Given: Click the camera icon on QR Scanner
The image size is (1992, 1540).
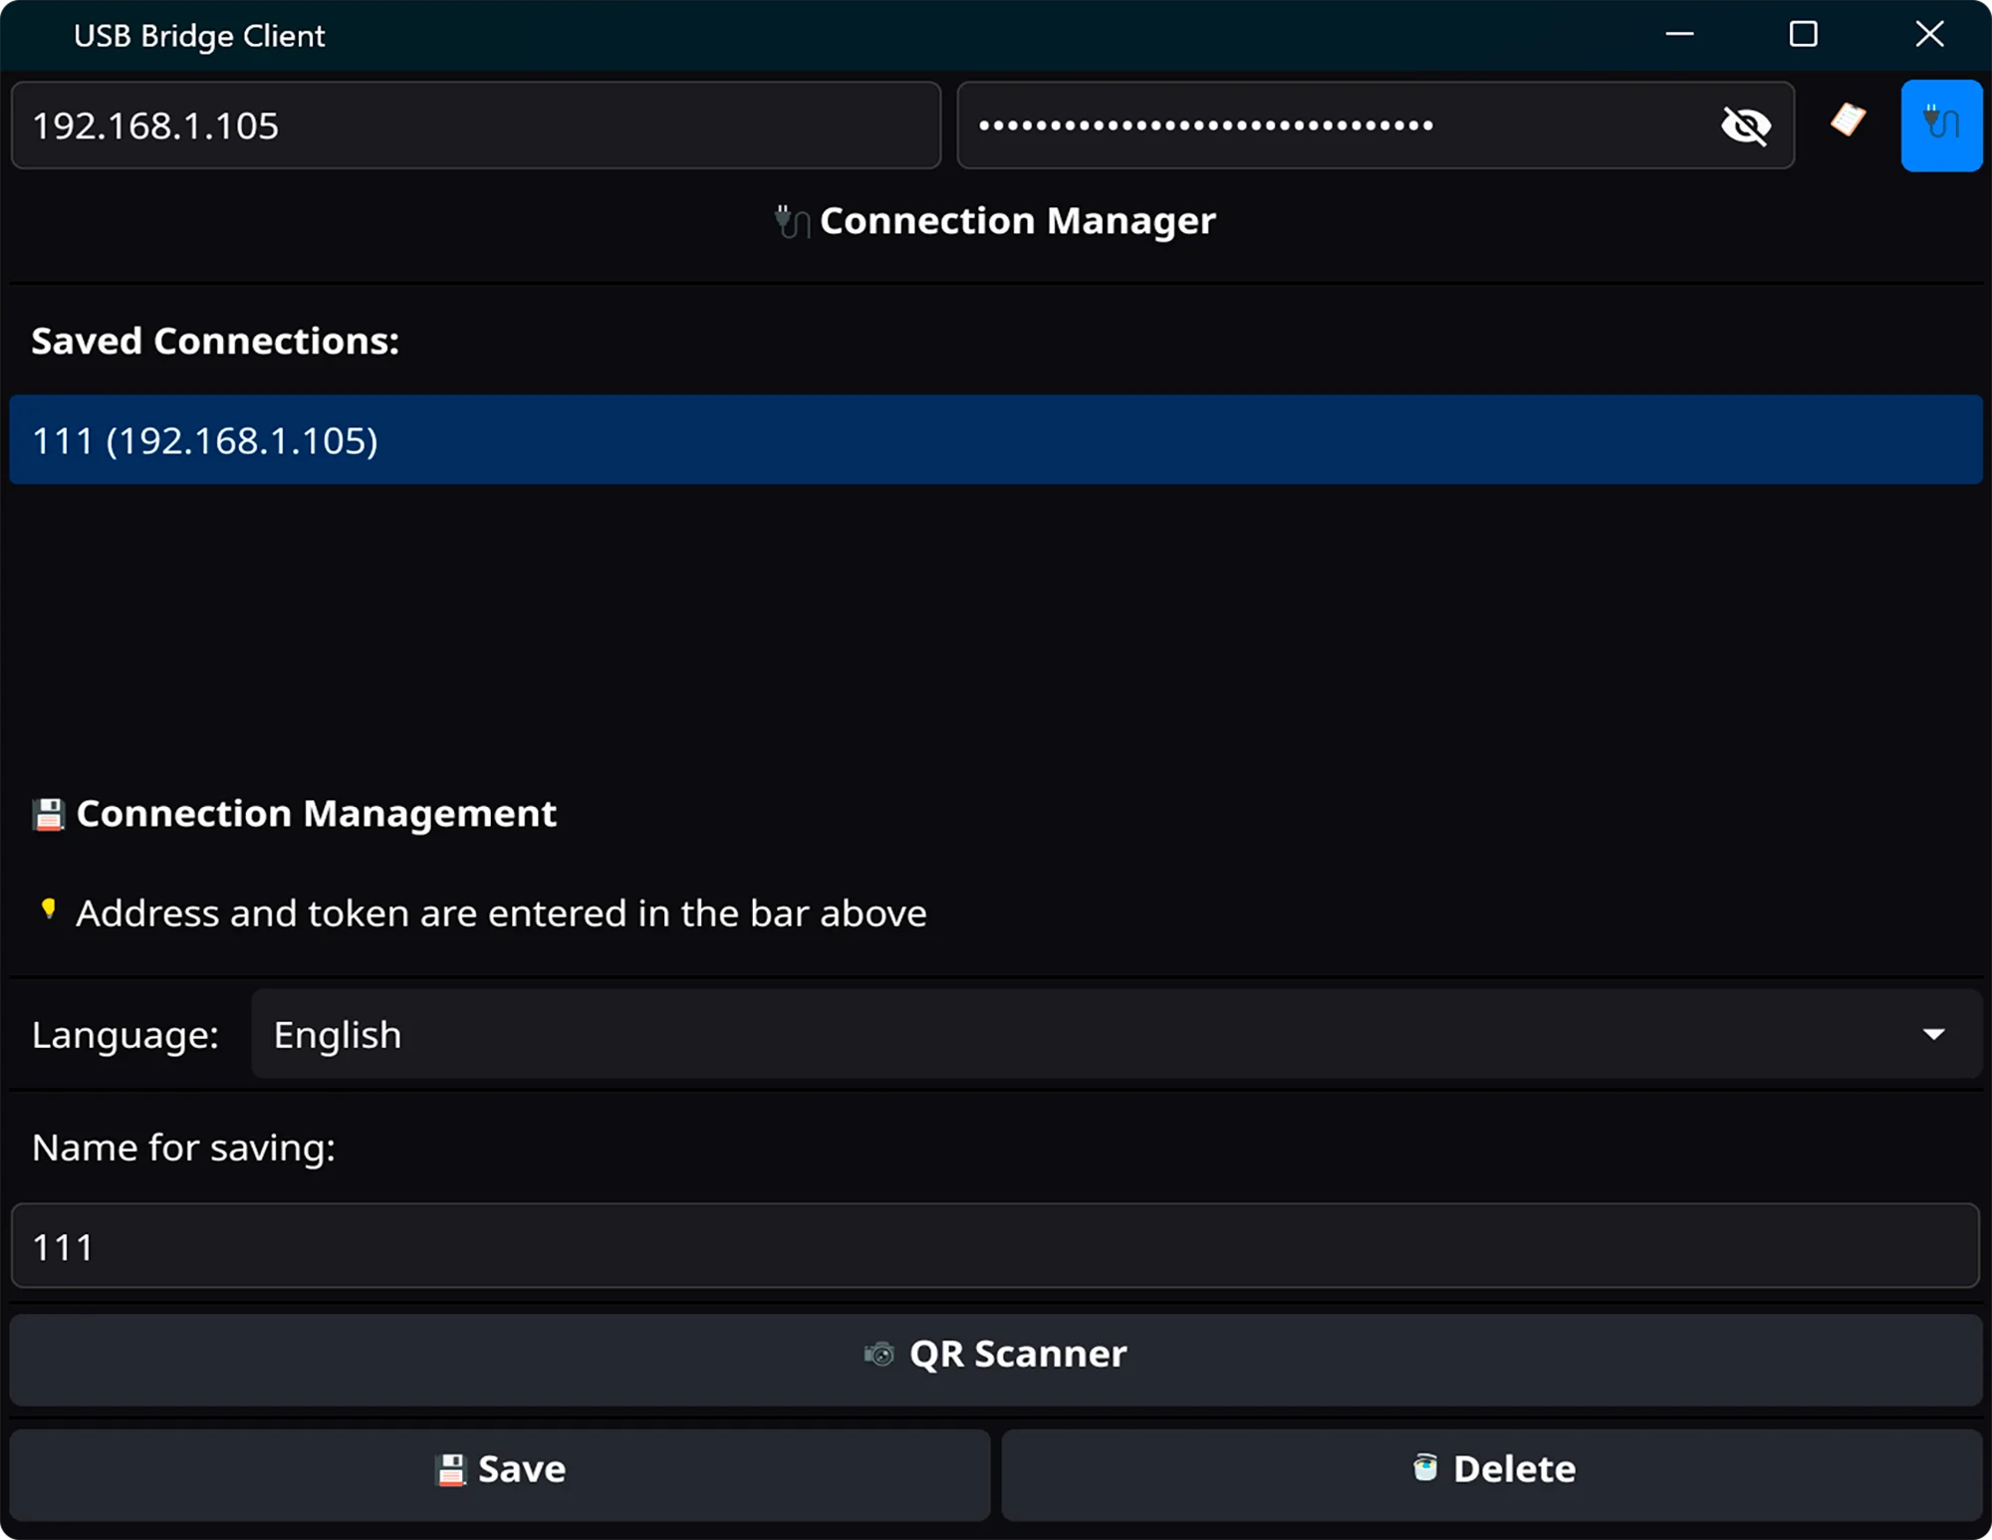Looking at the screenshot, I should 880,1355.
